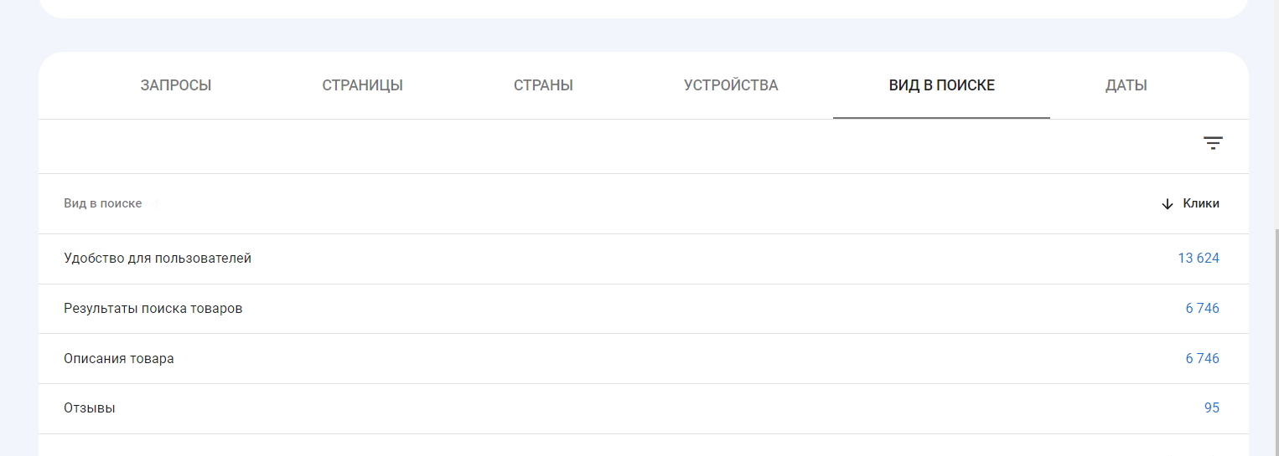Screen dimensions: 1279x456
Task: Sort table by the Клики column header
Action: (1201, 203)
